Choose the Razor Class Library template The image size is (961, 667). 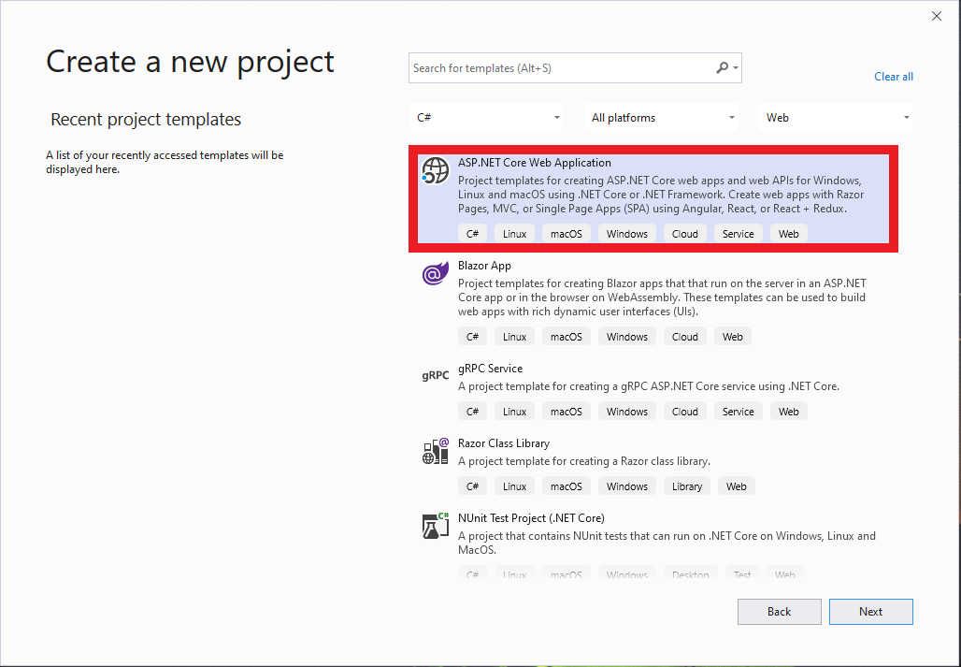[503, 443]
